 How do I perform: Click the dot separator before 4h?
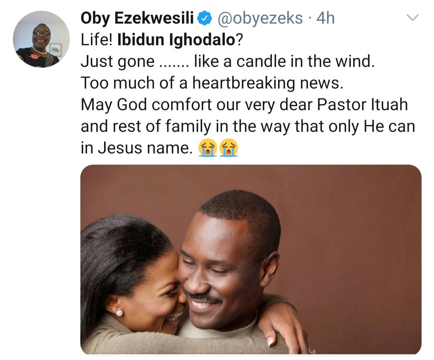tap(310, 18)
